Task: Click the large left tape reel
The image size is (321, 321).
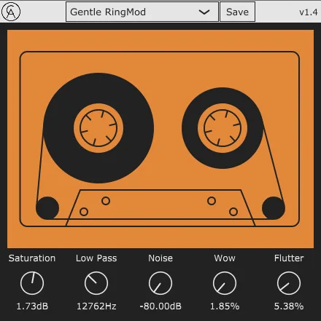Action: (x=98, y=128)
